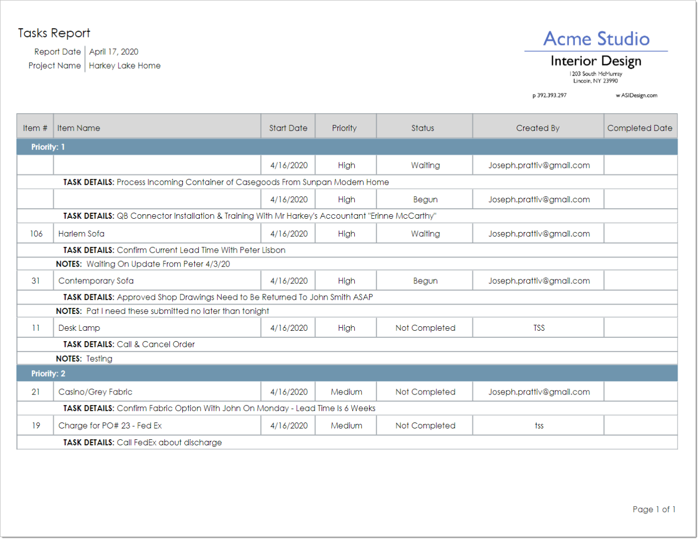The image size is (699, 540).
Task: Click creator email in Contemporary Sofa row
Action: [x=539, y=281]
